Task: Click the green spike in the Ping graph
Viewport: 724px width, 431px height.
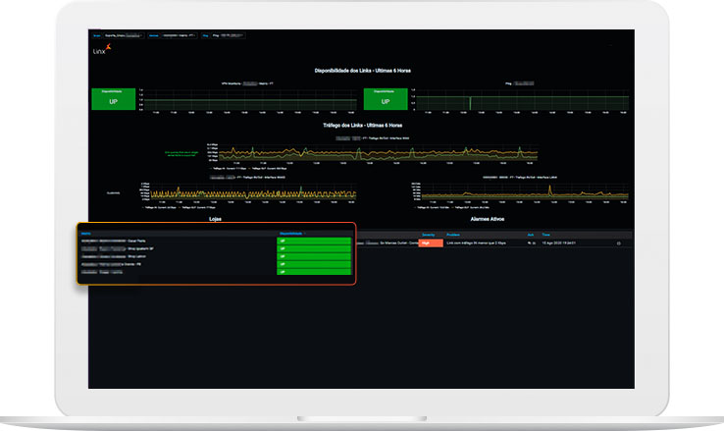Action: [470, 101]
